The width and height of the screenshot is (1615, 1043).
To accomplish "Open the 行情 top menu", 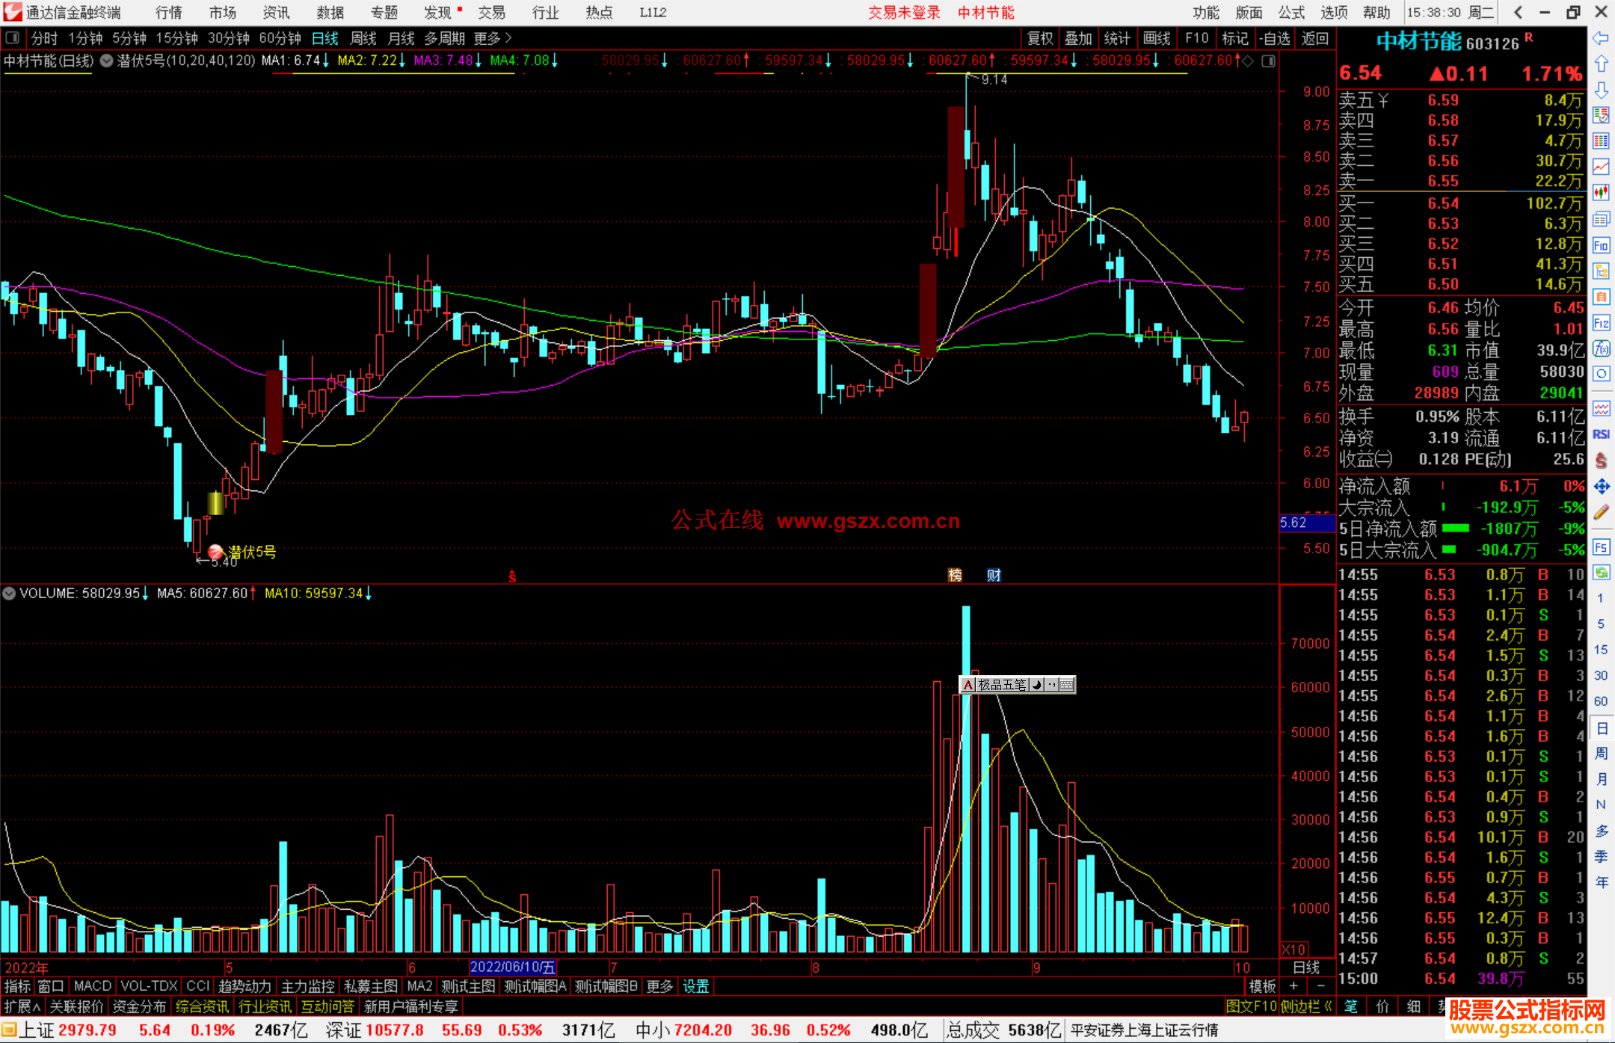I will click(169, 13).
